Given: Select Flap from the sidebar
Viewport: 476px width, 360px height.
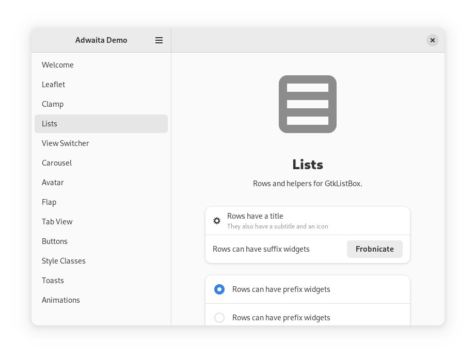Looking at the screenshot, I should [49, 202].
